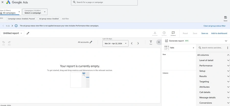Open the Mar 24 – Apr 22, 2026 date range dropdown
The image size is (230, 106).
[116, 43]
